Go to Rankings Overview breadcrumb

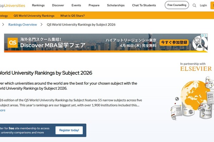click(x=23, y=24)
